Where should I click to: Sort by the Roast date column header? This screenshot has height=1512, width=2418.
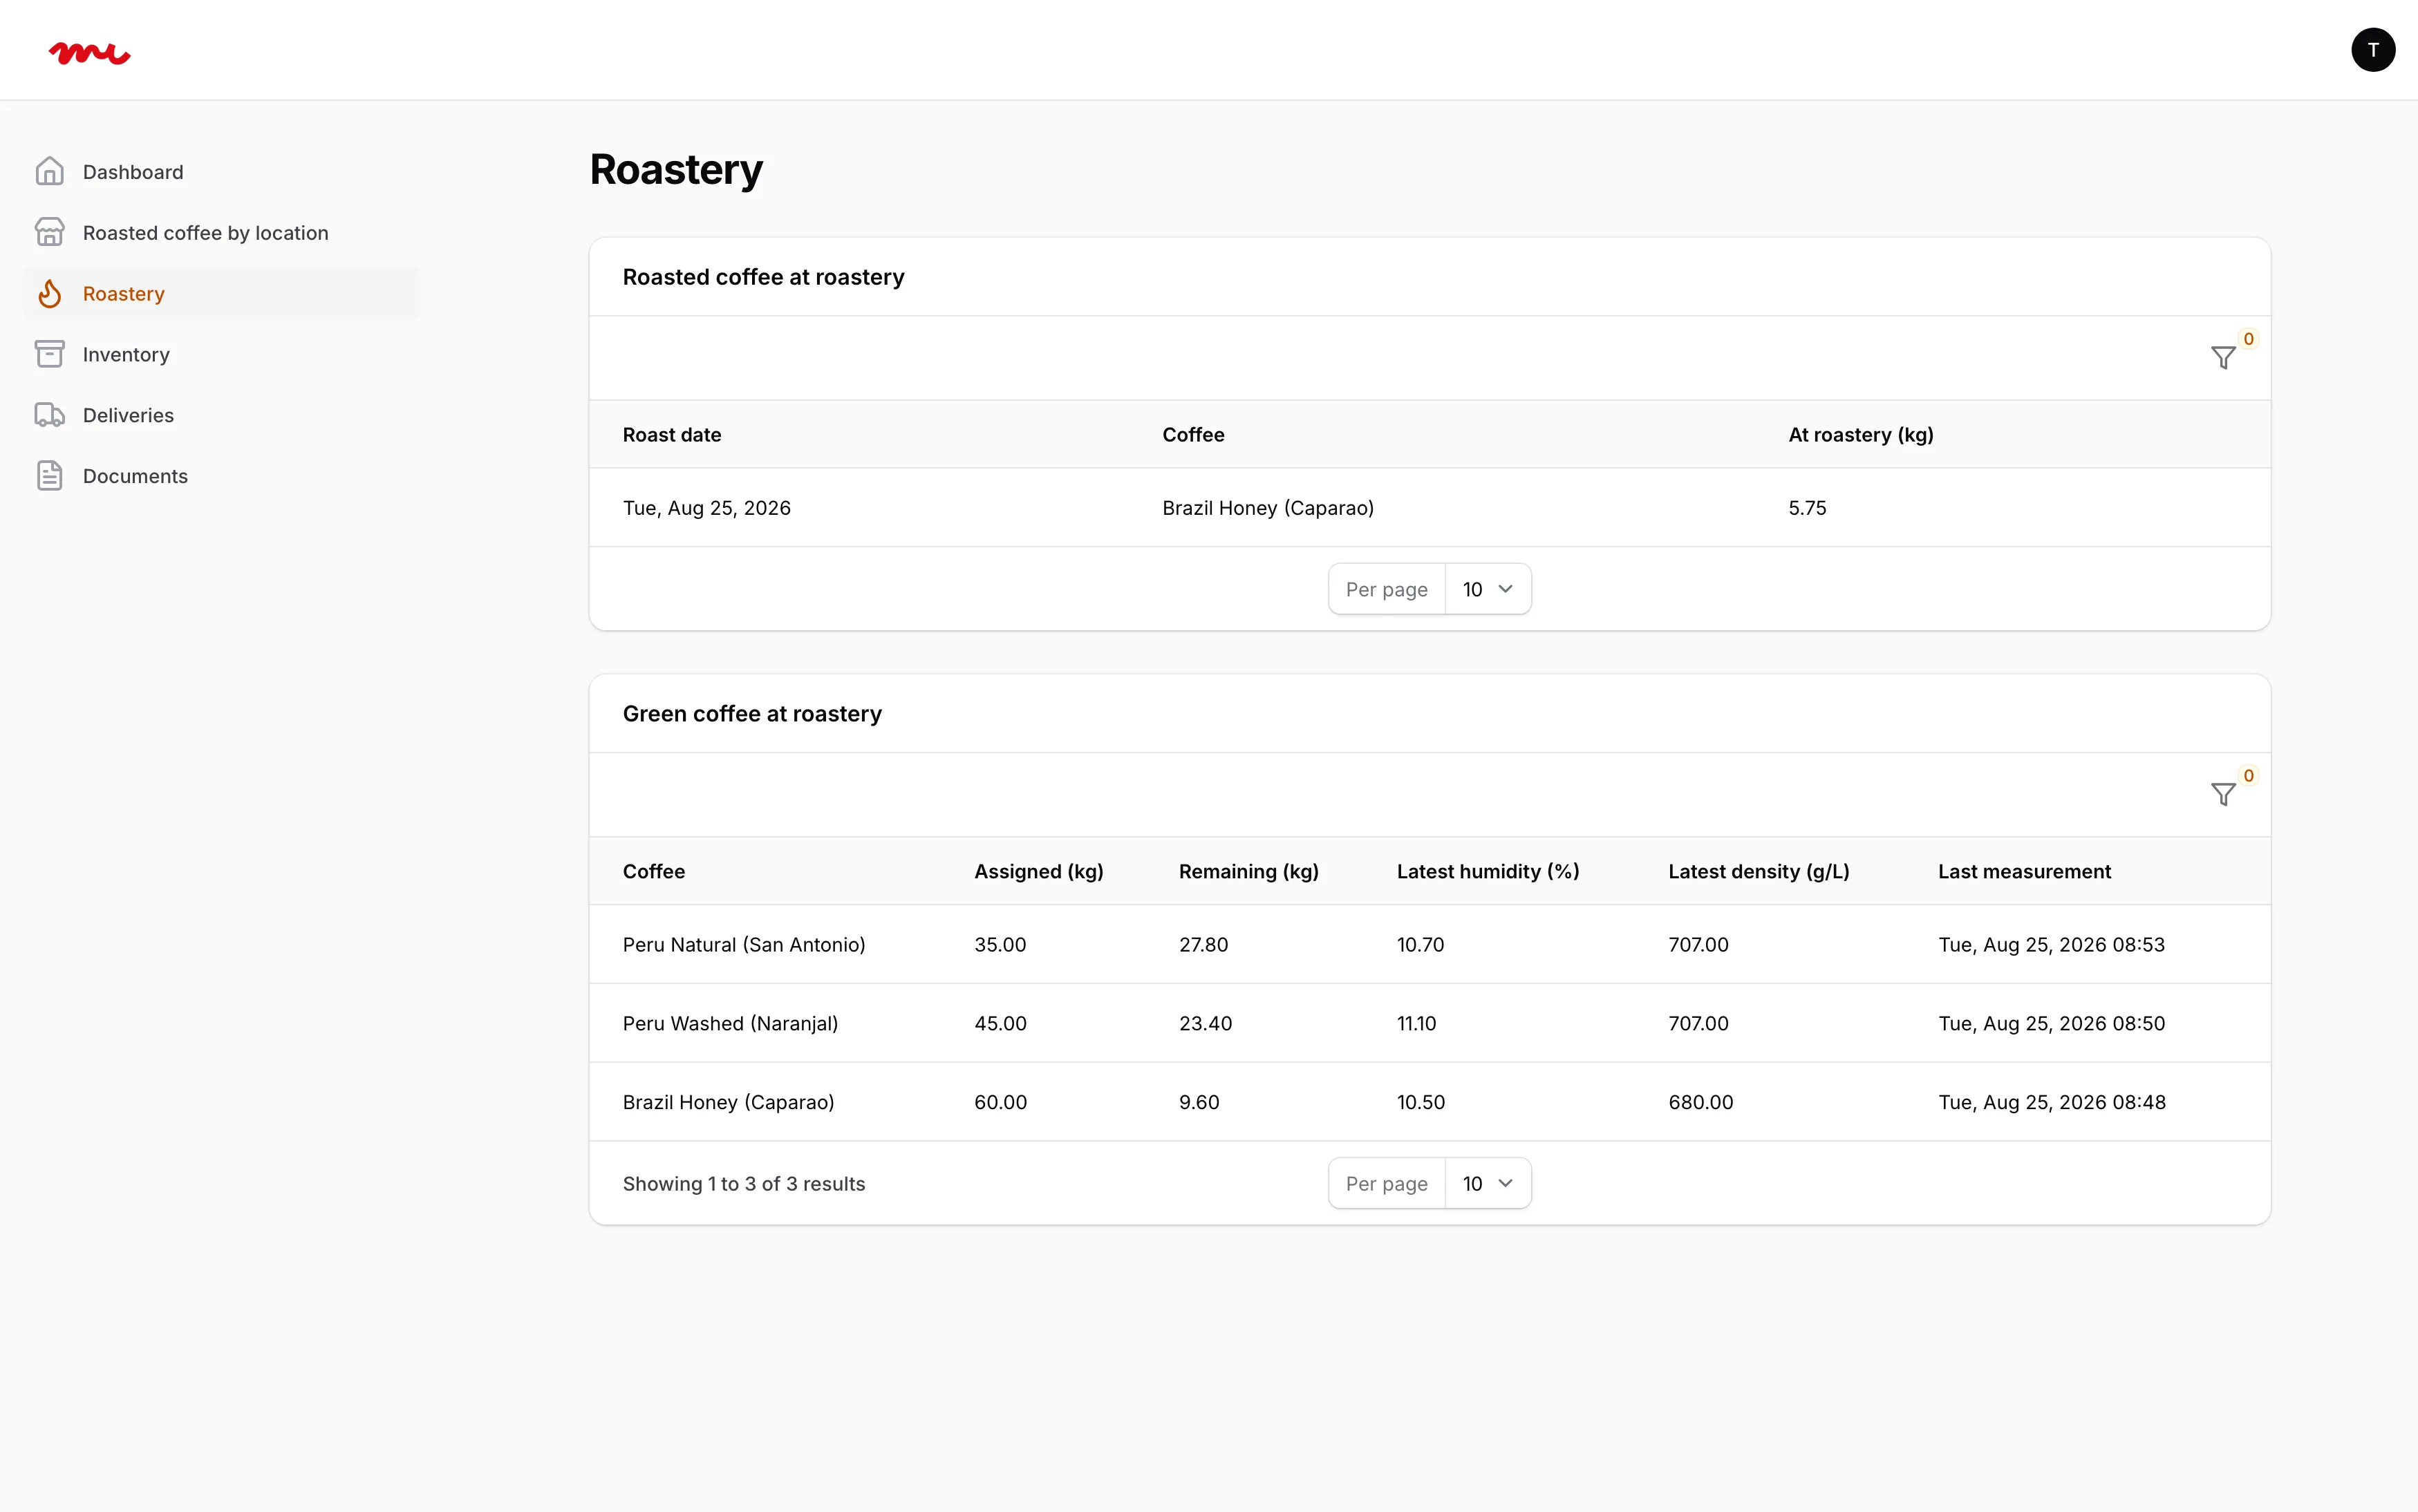point(672,435)
